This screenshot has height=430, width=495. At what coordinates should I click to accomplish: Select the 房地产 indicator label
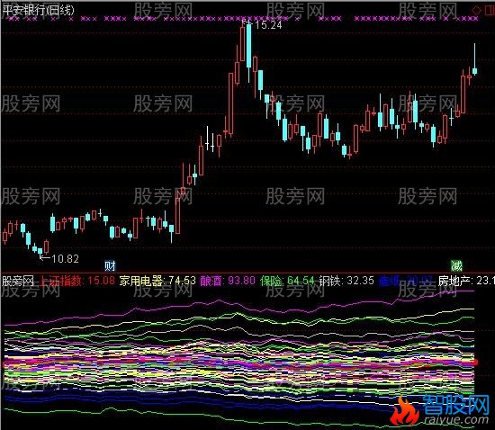[466, 280]
